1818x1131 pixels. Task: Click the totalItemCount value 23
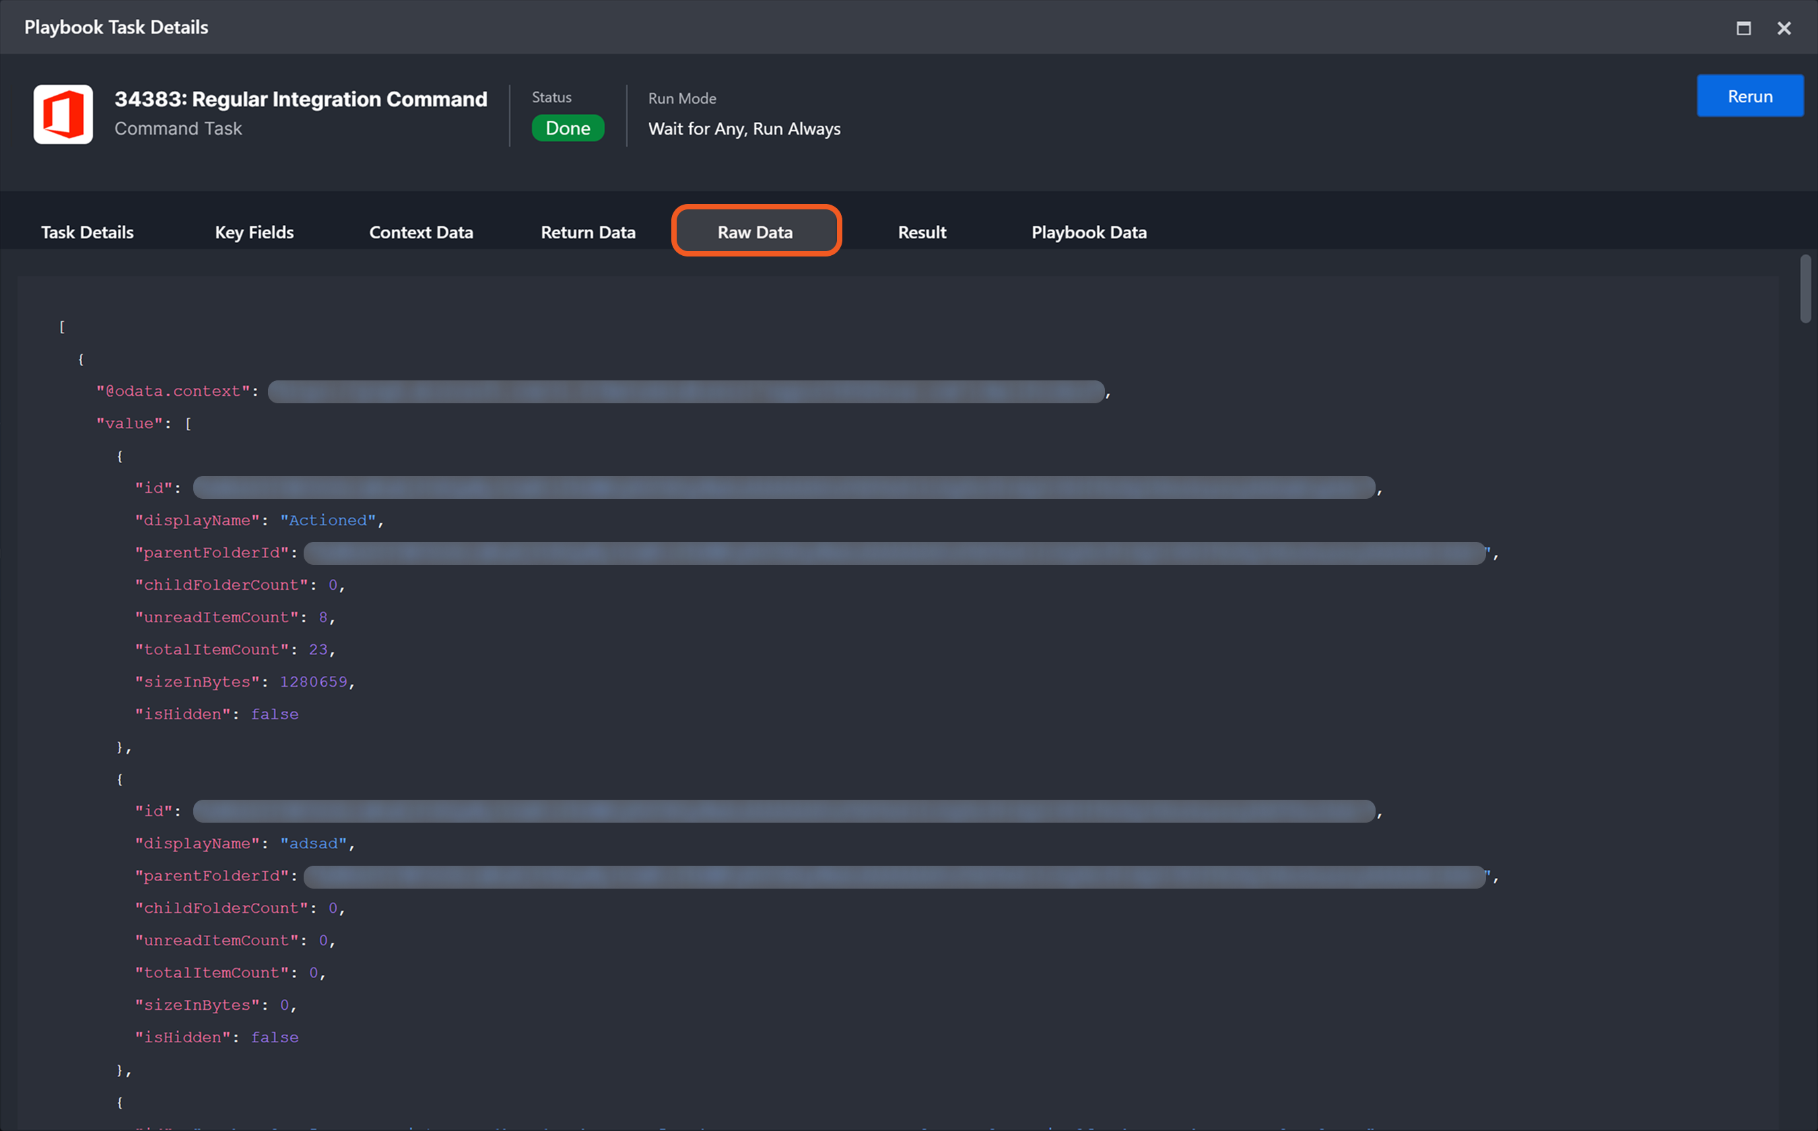[318, 650]
